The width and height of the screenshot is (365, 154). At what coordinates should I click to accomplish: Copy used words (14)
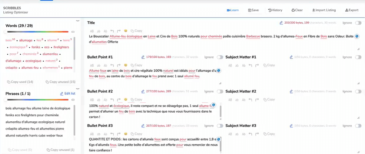pos(20,82)
